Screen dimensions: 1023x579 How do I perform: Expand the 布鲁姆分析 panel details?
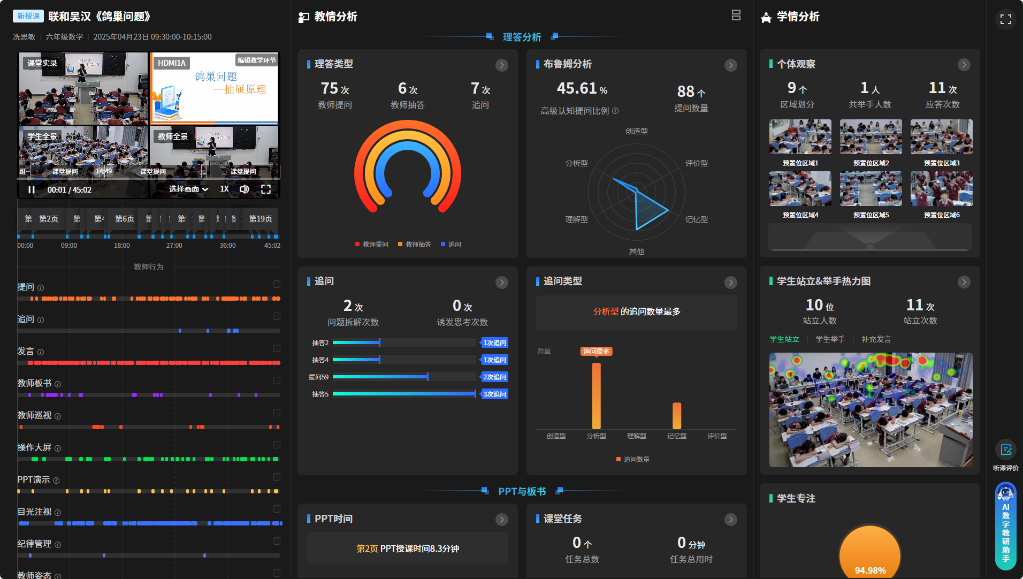(x=730, y=65)
